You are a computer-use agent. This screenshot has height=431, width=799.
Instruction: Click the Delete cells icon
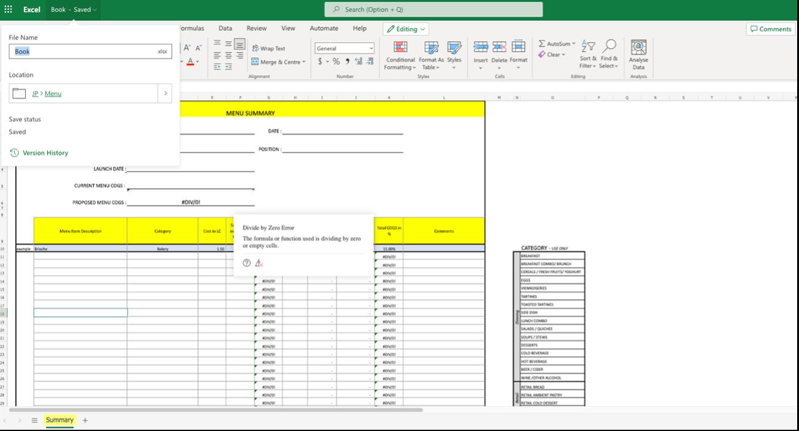click(x=499, y=46)
